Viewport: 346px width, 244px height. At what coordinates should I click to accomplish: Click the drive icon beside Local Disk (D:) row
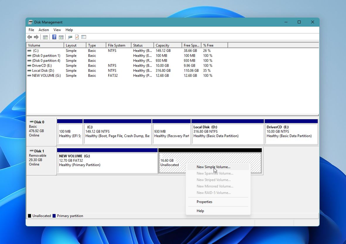[x=29, y=71]
